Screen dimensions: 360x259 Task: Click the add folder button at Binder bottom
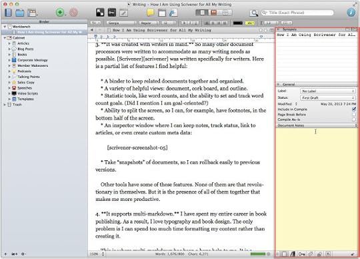click(x=15, y=254)
